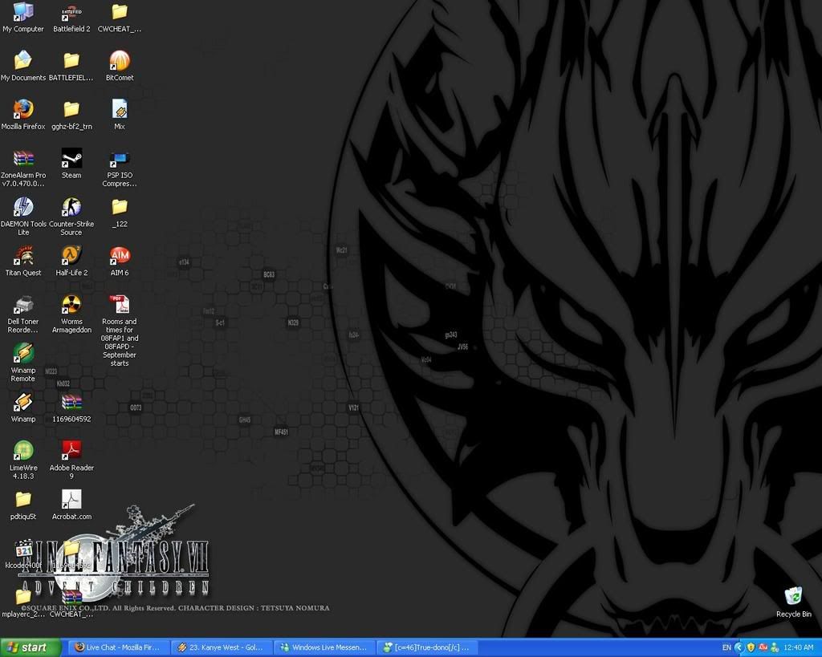Select the Dell Toner Reorder icon
The height and width of the screenshot is (657, 822).
click(x=23, y=304)
